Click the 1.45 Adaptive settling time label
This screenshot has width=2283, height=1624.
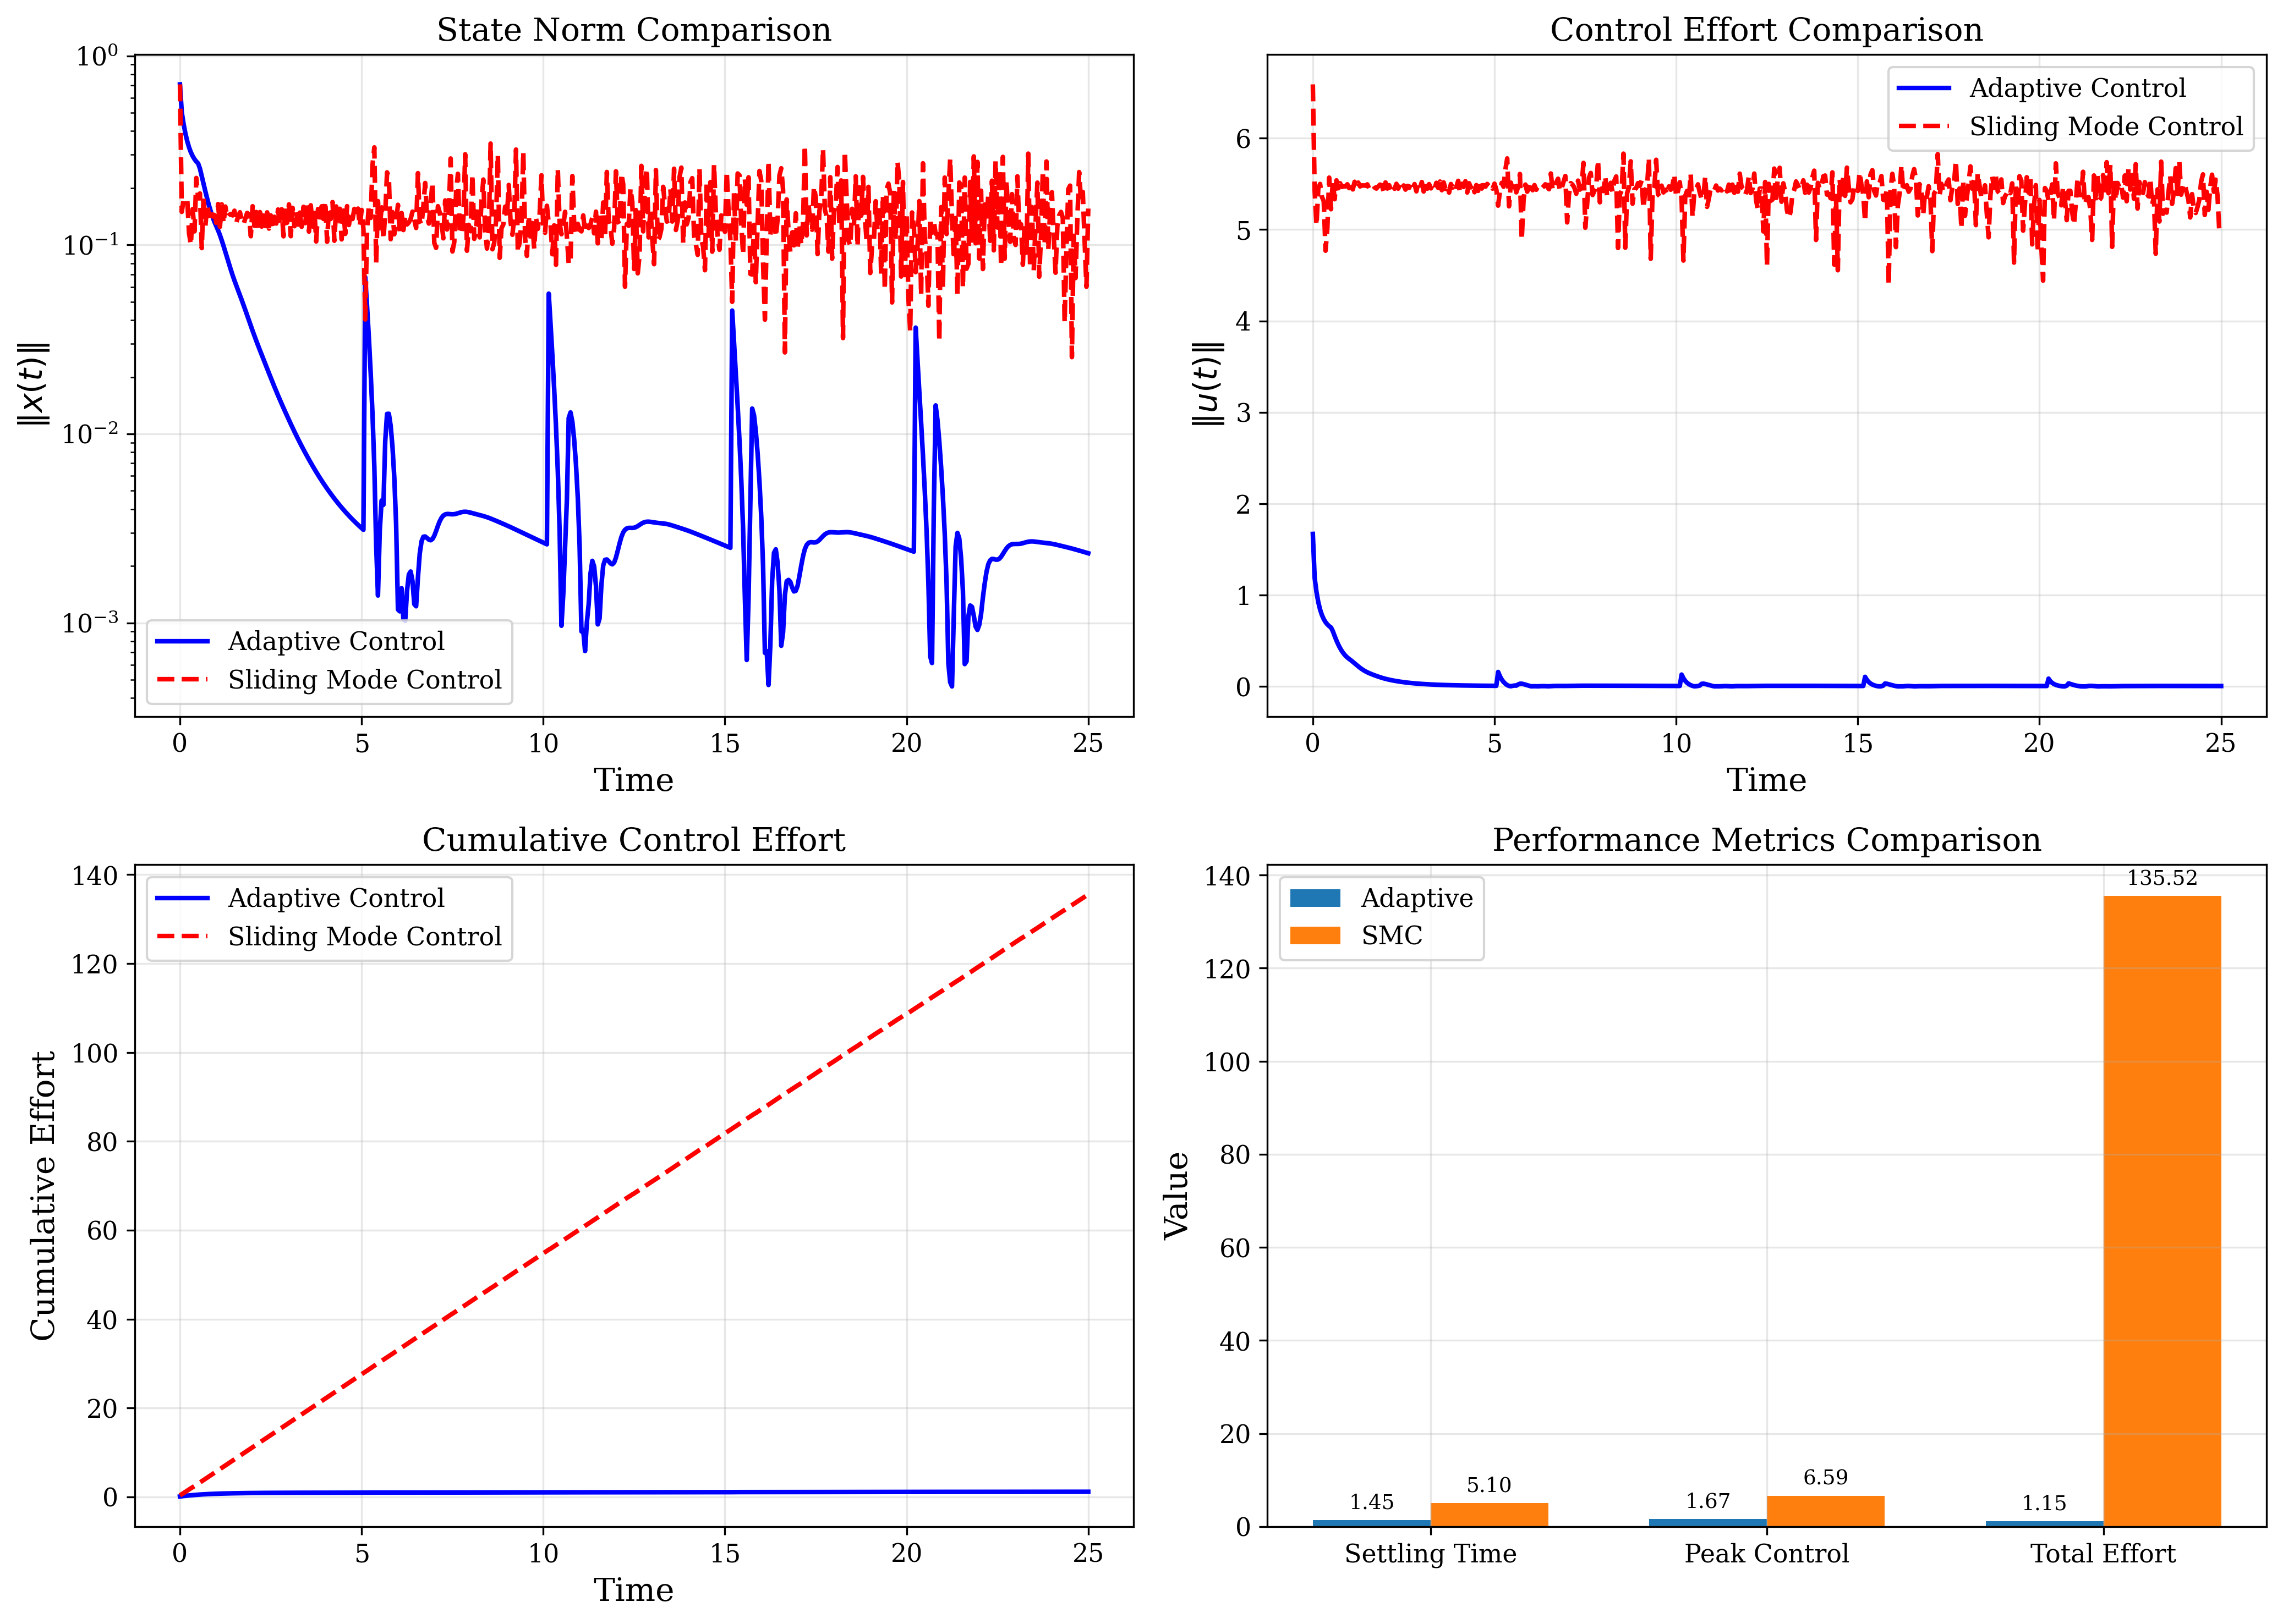[x=1371, y=1502]
